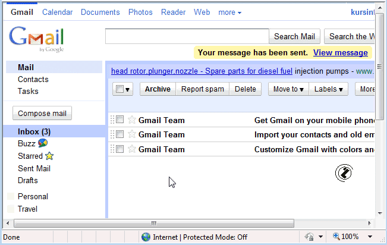The height and width of the screenshot is (245, 387).
Task: Open Drafts
Action: [x=27, y=180]
